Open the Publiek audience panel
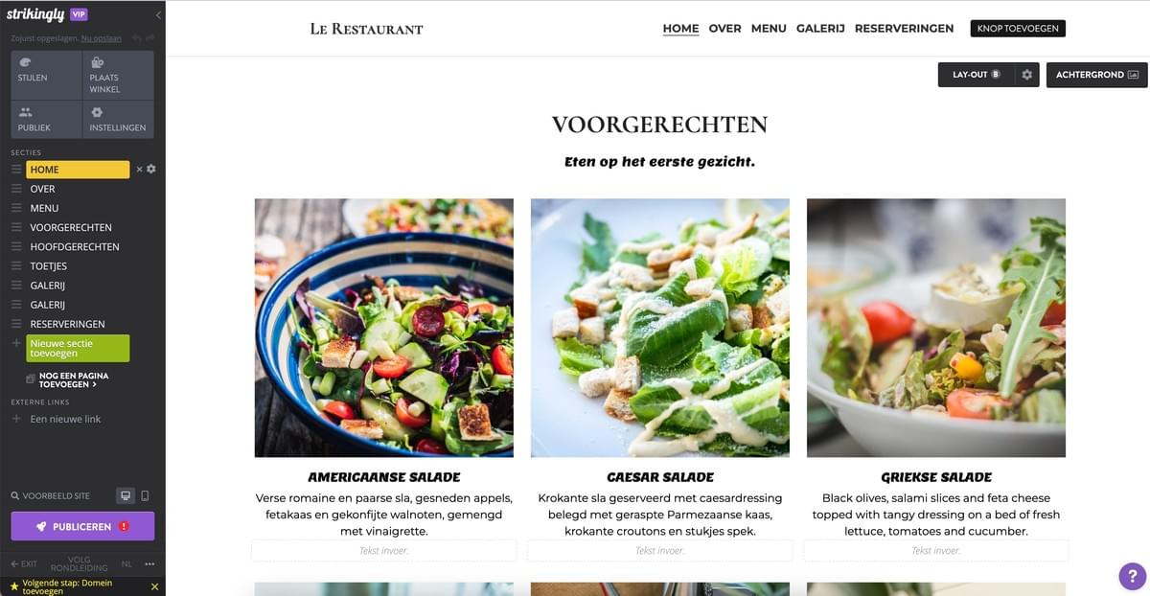The width and height of the screenshot is (1150, 596). click(x=46, y=120)
